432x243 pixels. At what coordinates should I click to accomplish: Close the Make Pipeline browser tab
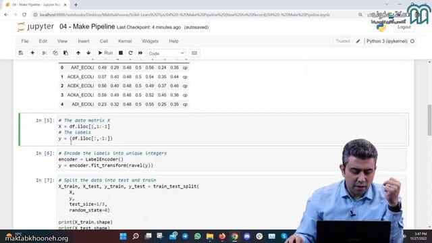[x=65, y=5]
